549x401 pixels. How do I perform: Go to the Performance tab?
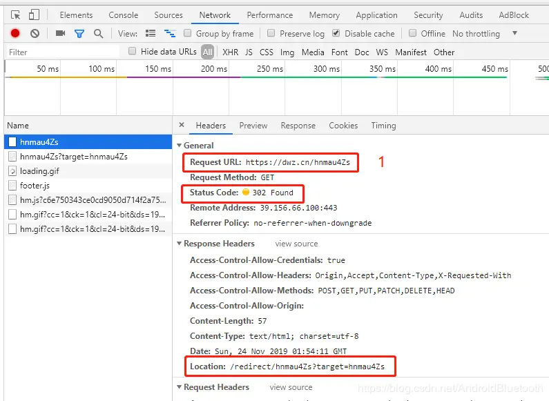(x=269, y=15)
